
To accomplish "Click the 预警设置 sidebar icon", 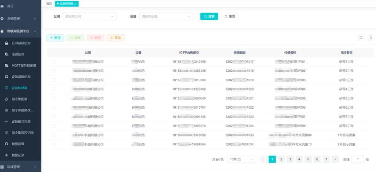I will pos(7,144).
